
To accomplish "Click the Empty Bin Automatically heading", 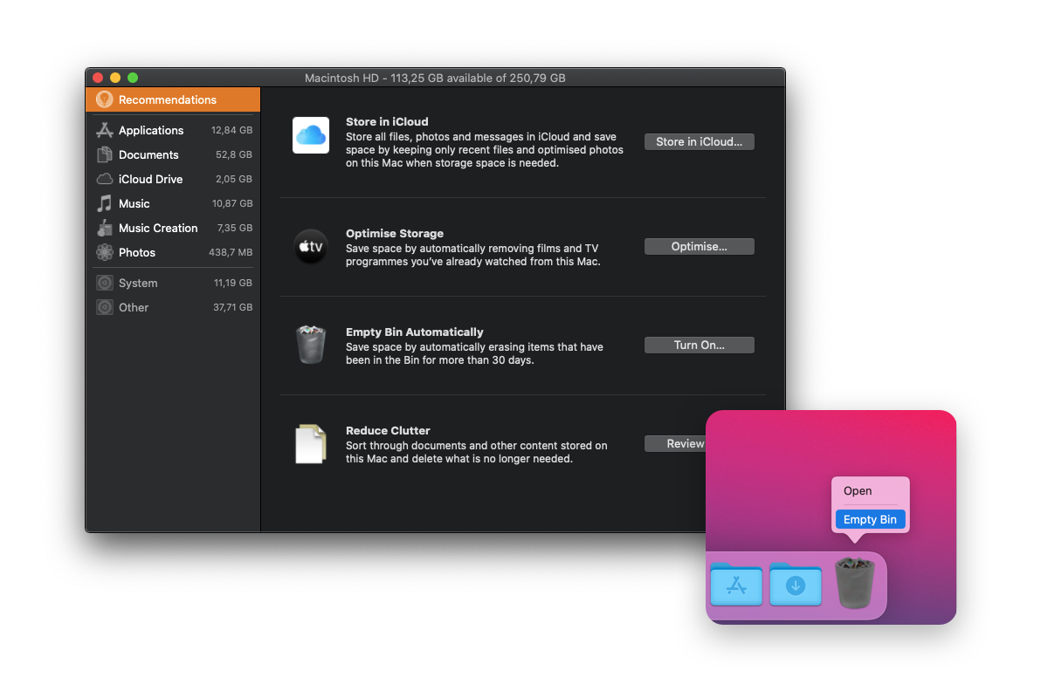I will (x=415, y=332).
